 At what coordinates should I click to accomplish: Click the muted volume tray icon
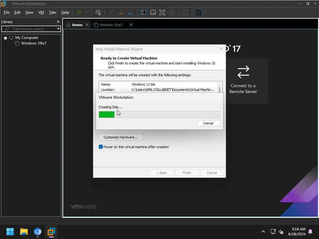click(x=281, y=232)
